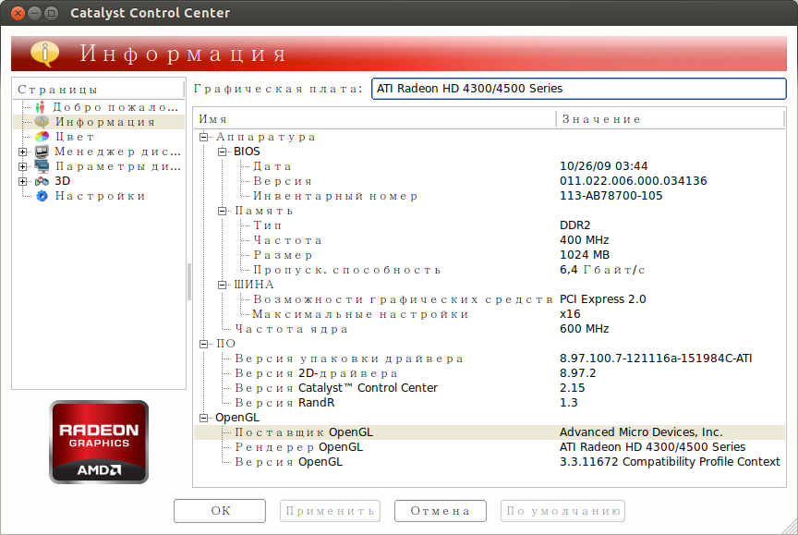Click the Radeon Graphics AMD logo
This screenshot has width=798, height=535.
[99, 442]
